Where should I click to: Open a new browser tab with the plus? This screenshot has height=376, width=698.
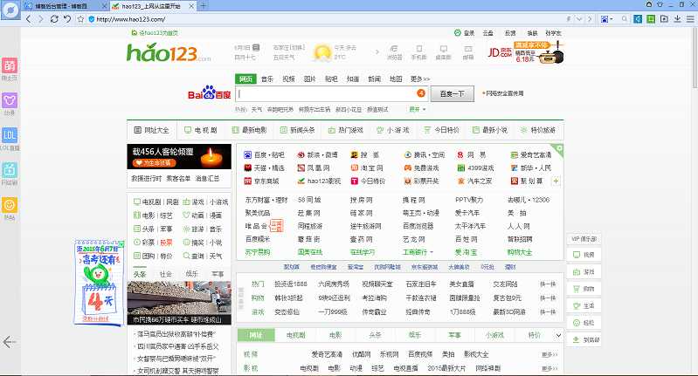pos(203,6)
